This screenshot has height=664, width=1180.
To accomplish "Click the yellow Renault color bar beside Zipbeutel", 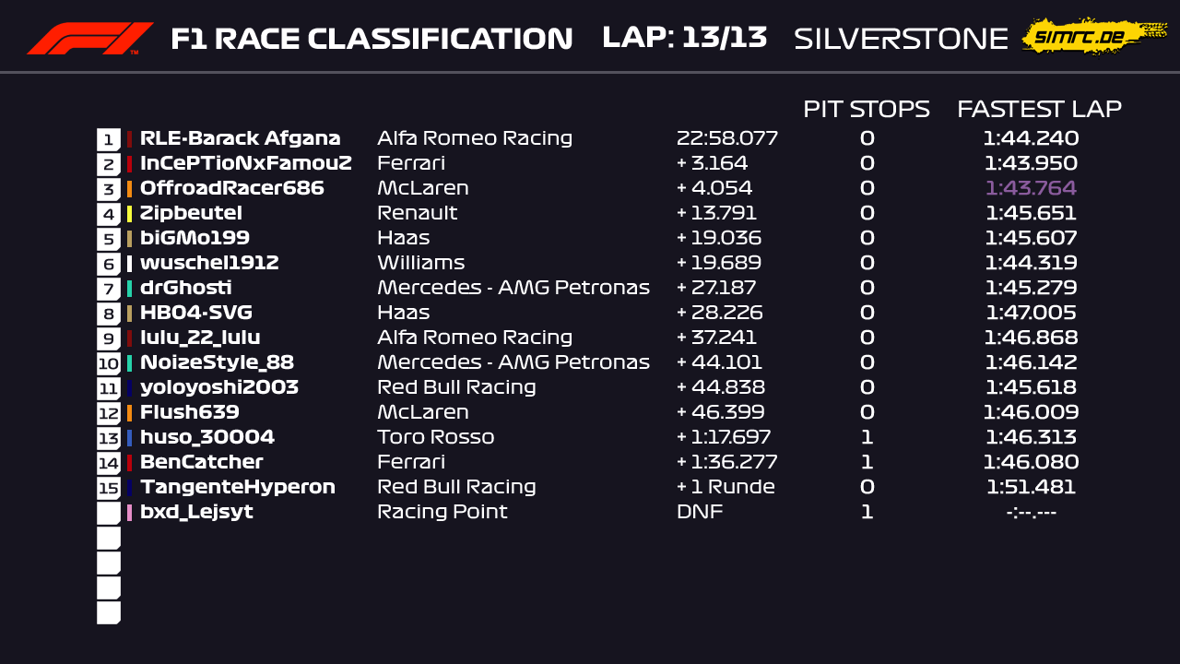I will (130, 214).
